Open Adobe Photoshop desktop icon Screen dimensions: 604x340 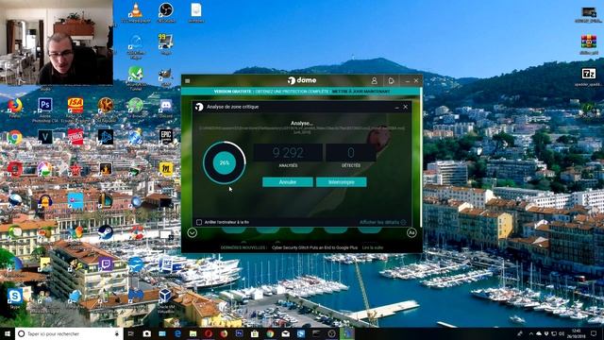coord(45,110)
